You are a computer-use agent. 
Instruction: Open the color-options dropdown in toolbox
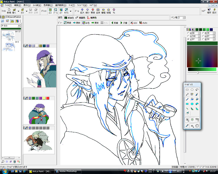pos(197,120)
